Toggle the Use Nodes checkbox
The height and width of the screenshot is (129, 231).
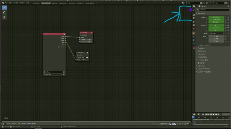28,124
